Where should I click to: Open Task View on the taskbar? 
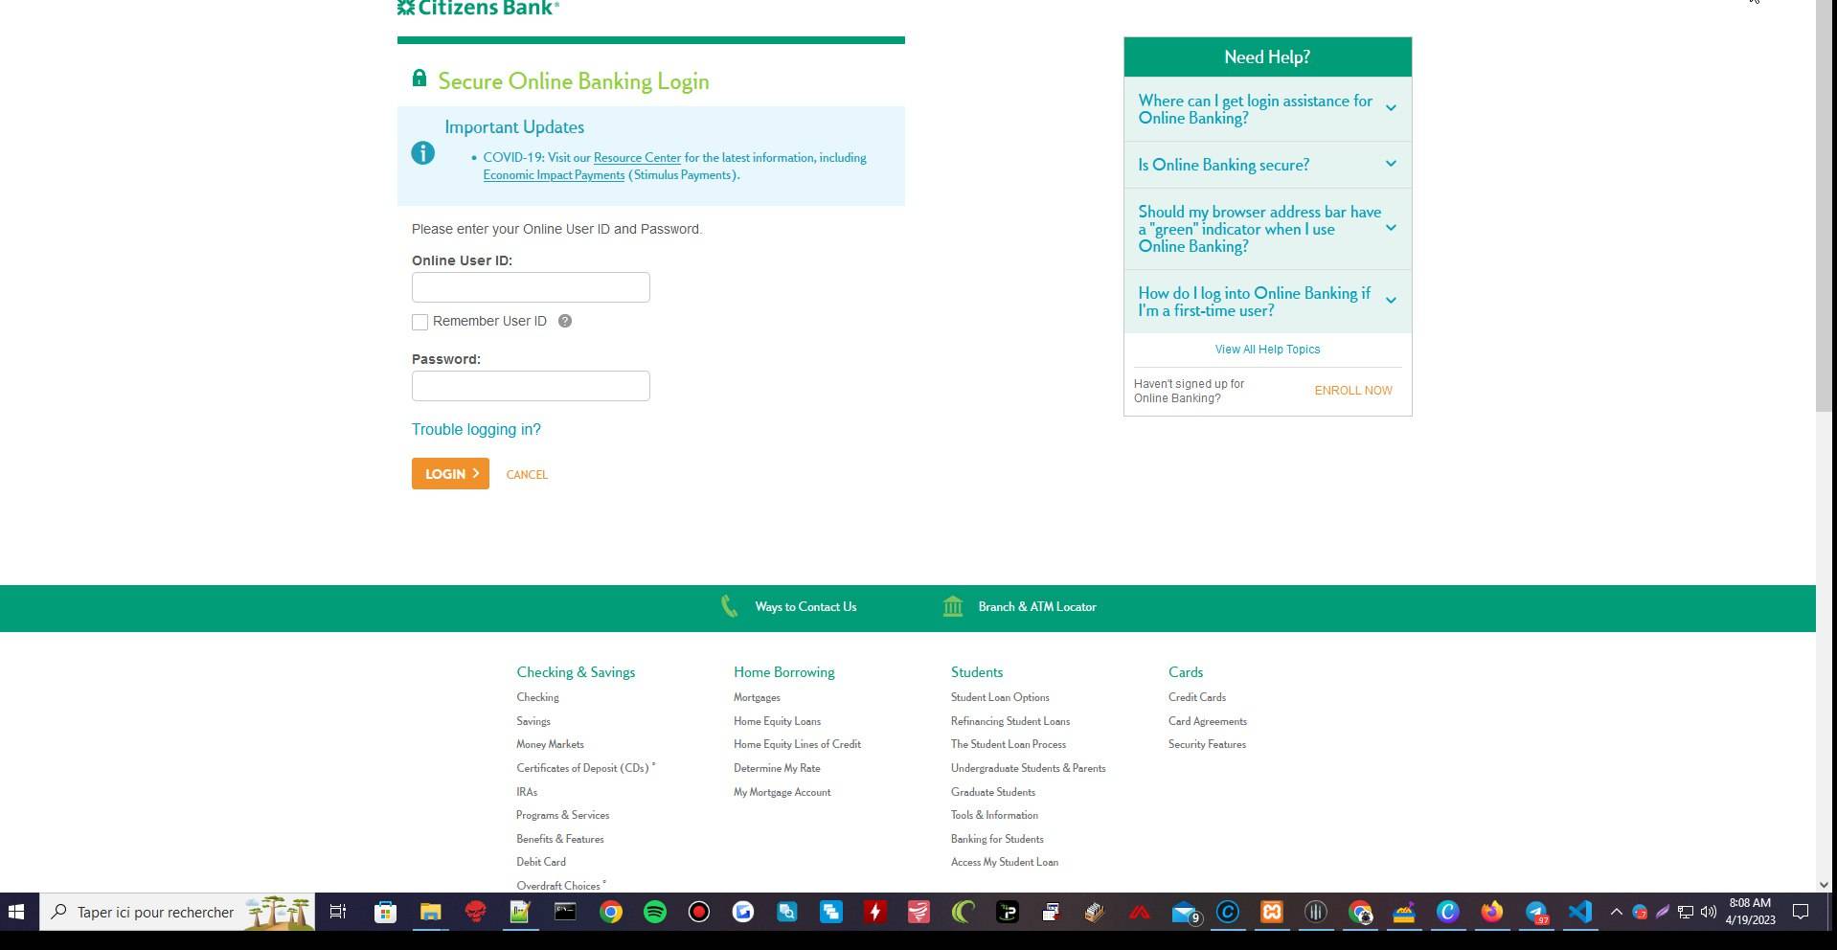[338, 913]
